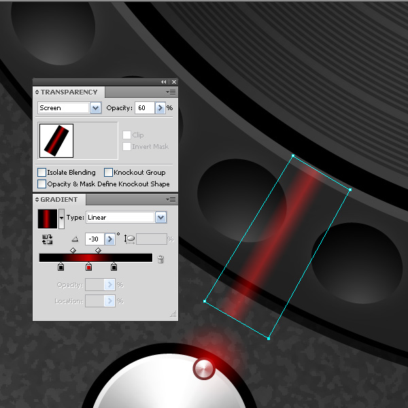Image resolution: width=408 pixels, height=408 pixels.
Task: Toggle the Clip checkbox
Action: click(126, 135)
